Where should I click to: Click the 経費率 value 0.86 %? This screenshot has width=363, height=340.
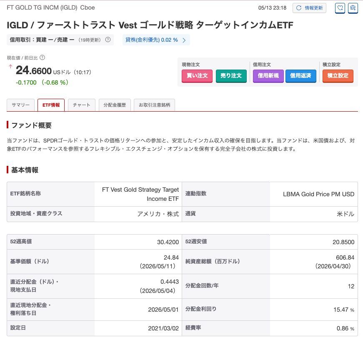[345, 328]
